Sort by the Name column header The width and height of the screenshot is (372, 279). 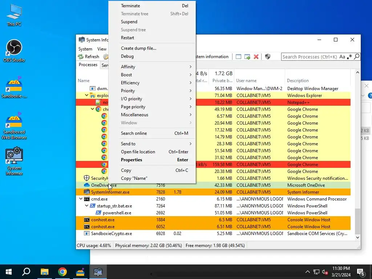(x=84, y=81)
